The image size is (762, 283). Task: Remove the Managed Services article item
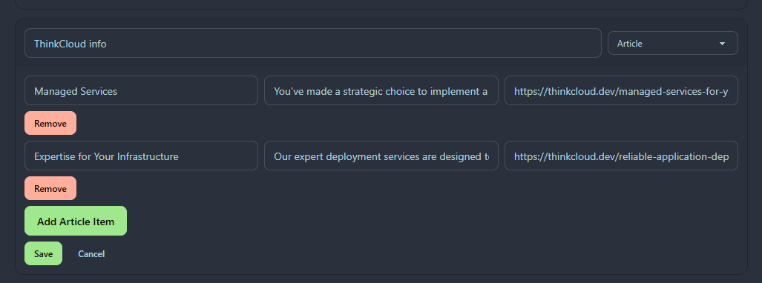coord(50,123)
